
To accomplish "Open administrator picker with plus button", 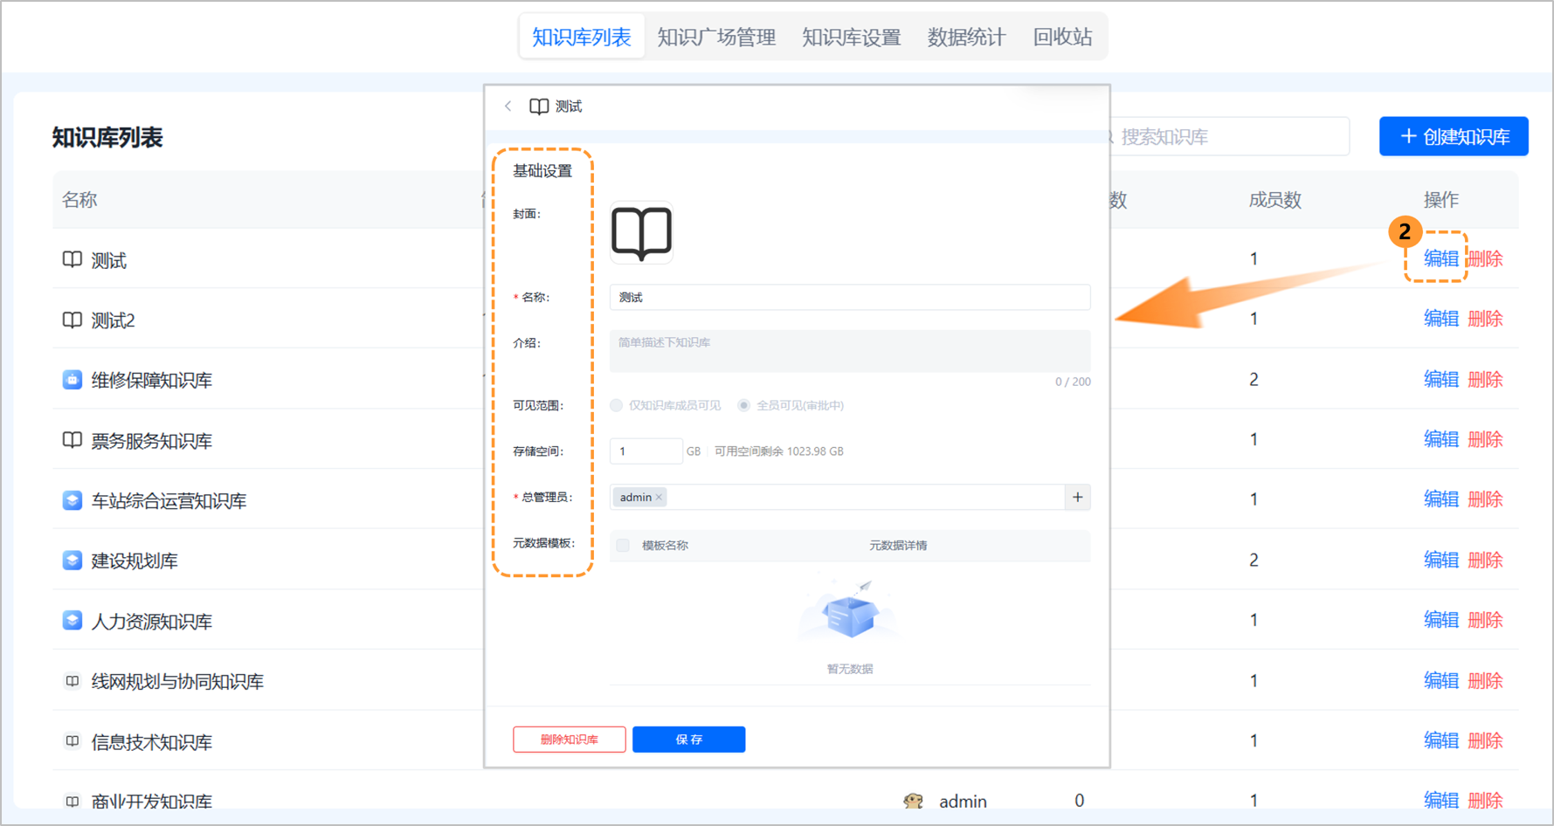I will 1077,497.
